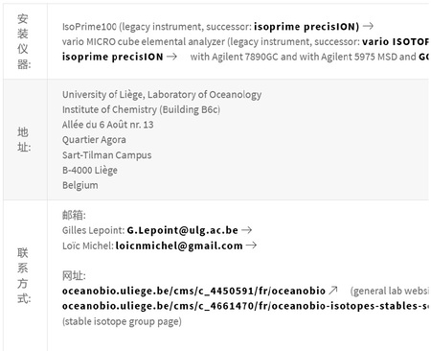Click the arrow icon after isoprime precisION) in the first line
431x351 pixels.
tap(368, 26)
